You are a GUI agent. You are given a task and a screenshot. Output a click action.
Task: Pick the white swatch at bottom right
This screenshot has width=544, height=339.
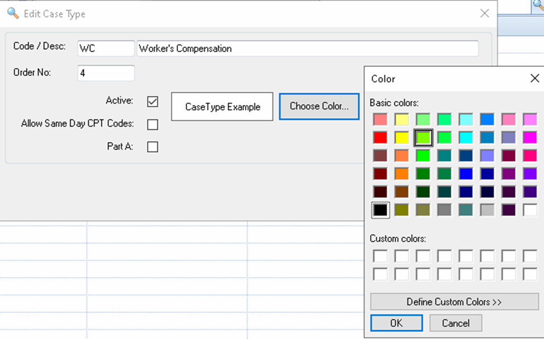click(528, 210)
